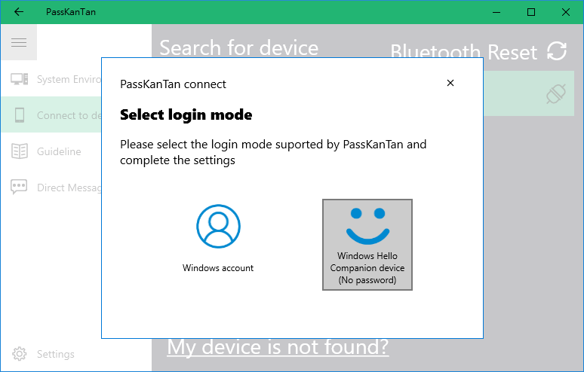The height and width of the screenshot is (372, 584).
Task: Click the Guideline book icon
Action: coord(20,151)
